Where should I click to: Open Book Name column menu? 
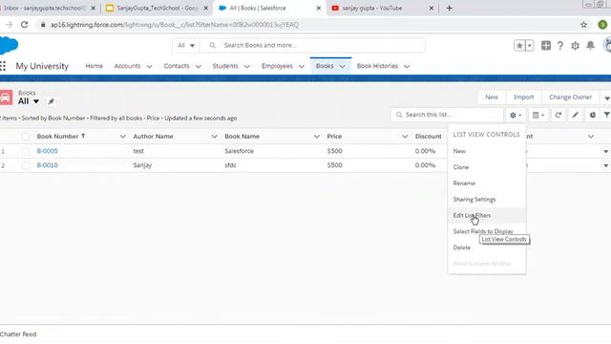317,137
